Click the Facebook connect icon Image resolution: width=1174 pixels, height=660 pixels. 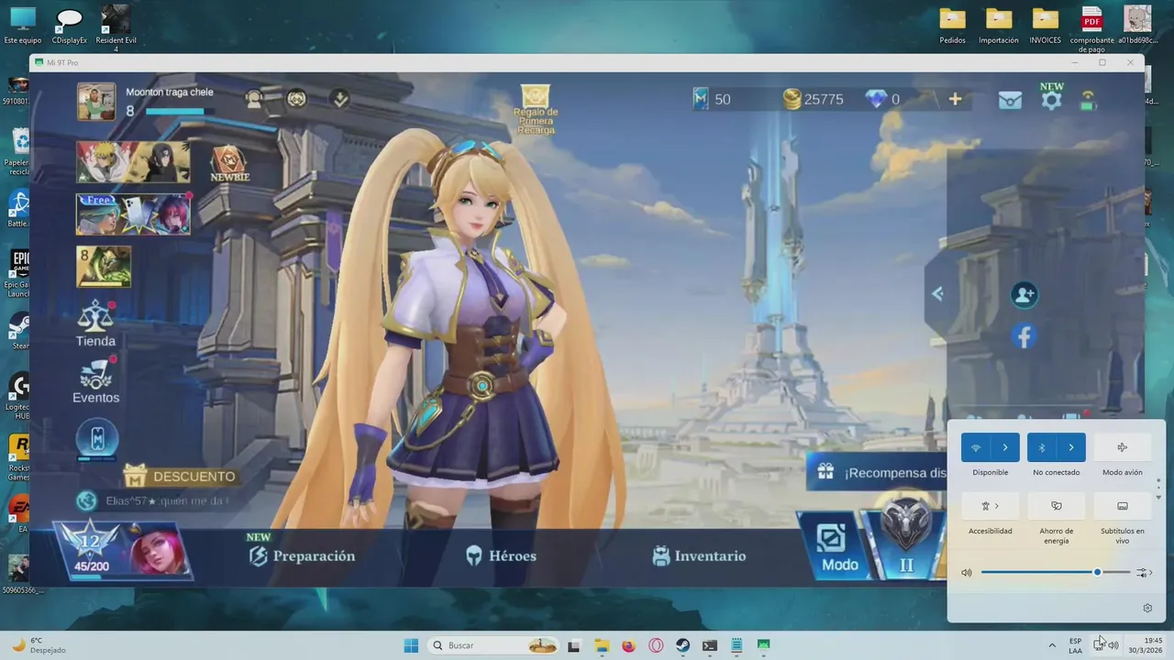[x=1024, y=336]
